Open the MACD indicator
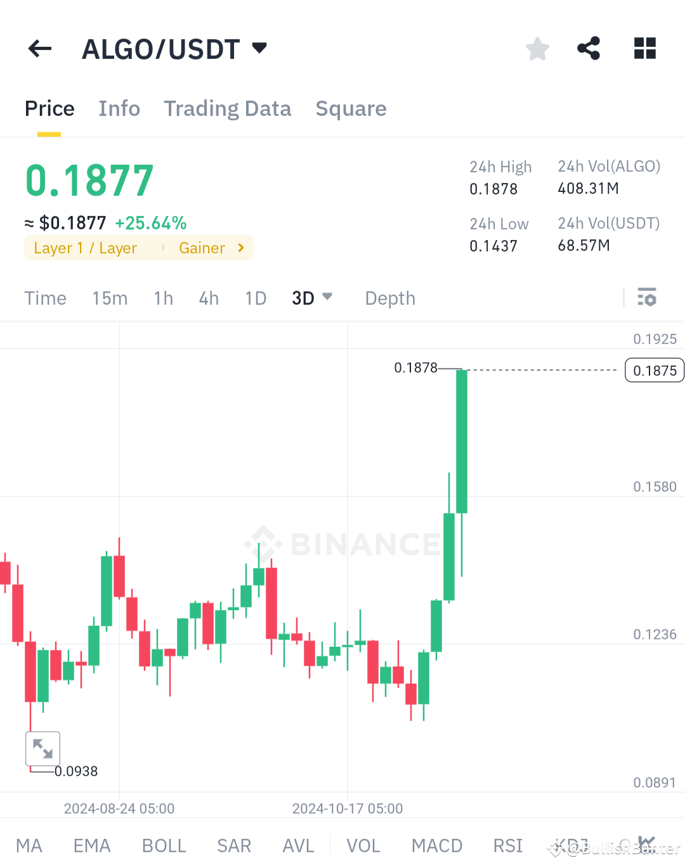The image size is (685, 863). [437, 845]
